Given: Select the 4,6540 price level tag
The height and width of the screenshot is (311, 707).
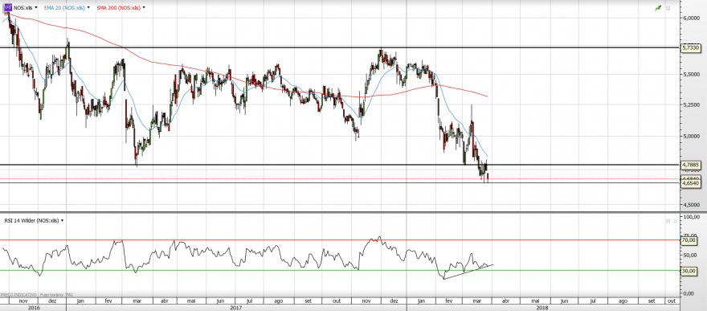Looking at the screenshot, I should 690,184.
